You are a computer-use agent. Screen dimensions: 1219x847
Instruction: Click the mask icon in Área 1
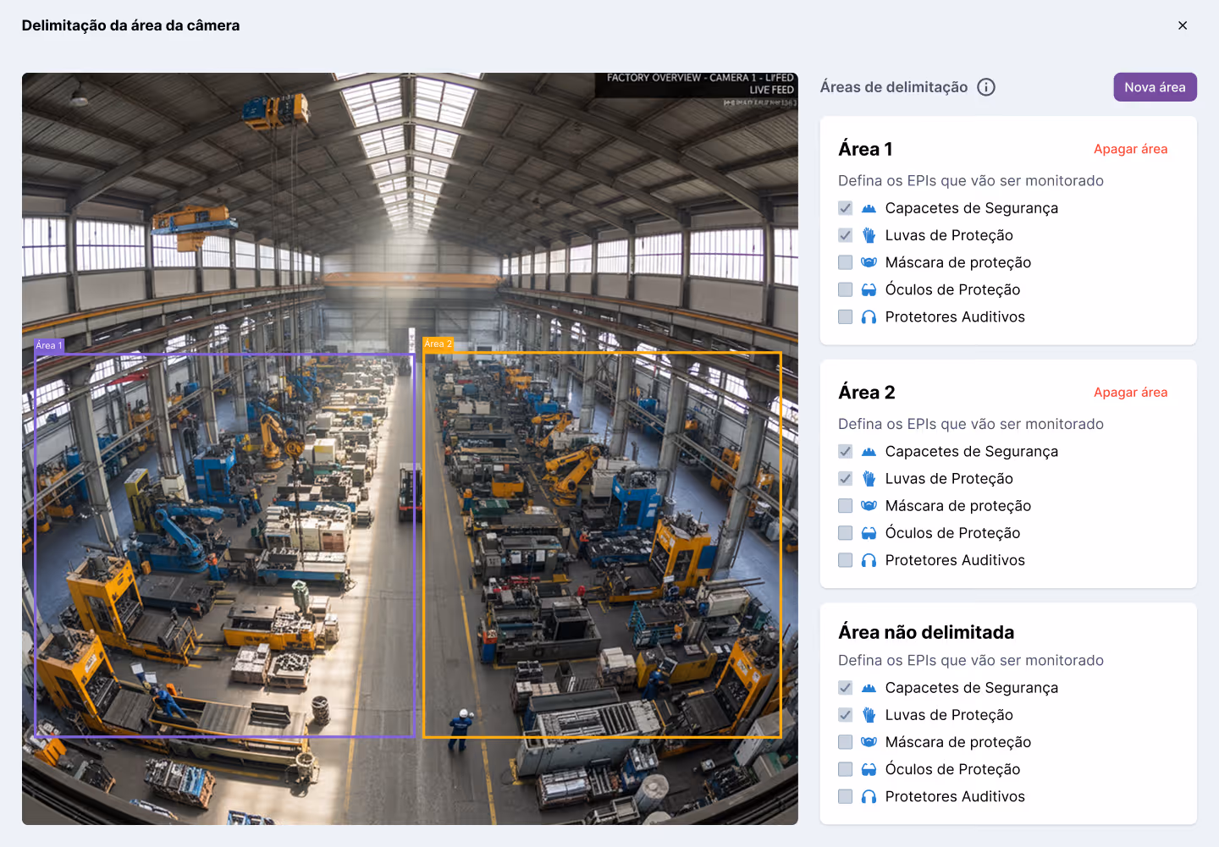[x=869, y=262]
